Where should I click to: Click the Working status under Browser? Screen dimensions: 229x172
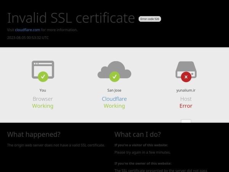coord(43,106)
